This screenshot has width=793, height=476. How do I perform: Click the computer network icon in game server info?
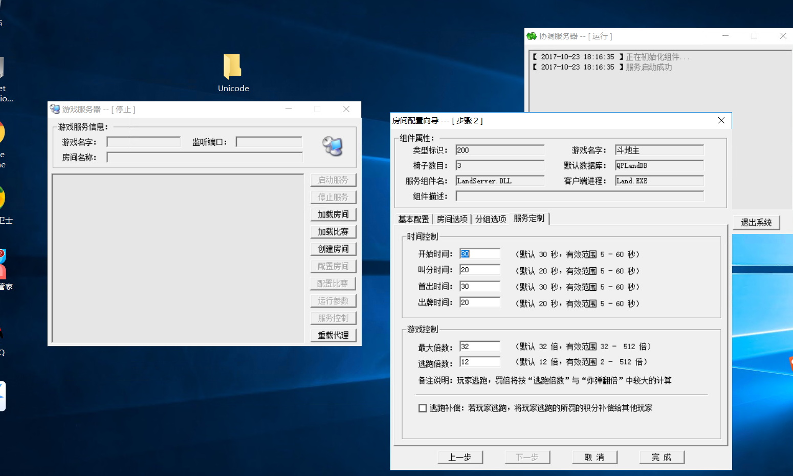tap(333, 146)
